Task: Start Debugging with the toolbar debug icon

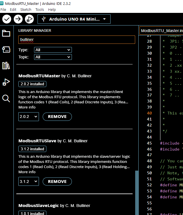Action: 29,19
